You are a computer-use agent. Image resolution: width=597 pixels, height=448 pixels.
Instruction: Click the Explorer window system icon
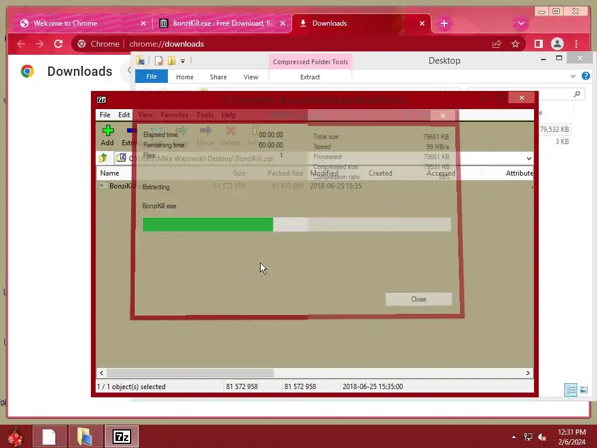(x=141, y=60)
